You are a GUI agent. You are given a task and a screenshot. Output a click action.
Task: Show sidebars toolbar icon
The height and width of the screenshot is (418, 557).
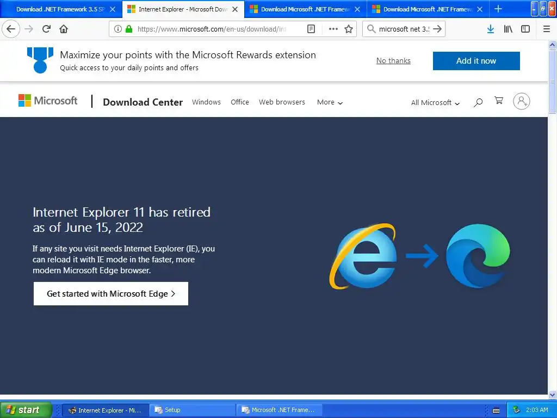(x=525, y=29)
